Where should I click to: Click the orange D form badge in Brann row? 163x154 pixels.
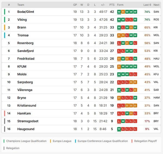[131, 27]
